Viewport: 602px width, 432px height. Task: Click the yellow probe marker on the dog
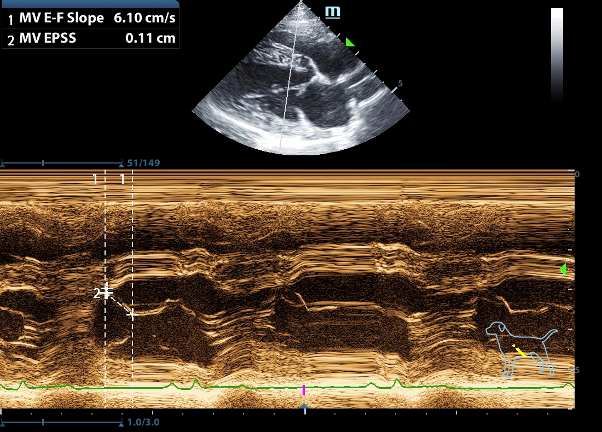click(x=519, y=351)
